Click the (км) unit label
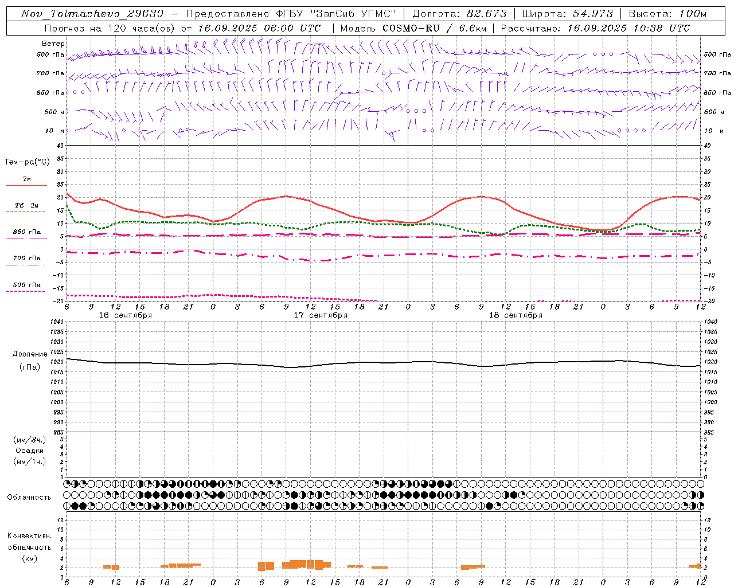Image resolution: width=734 pixels, height=587 pixels. (x=30, y=558)
